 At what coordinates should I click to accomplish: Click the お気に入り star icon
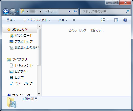tap(9, 30)
